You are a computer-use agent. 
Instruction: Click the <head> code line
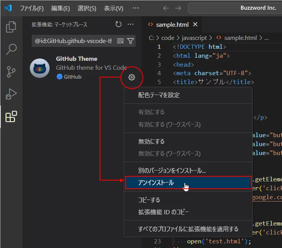184,64
